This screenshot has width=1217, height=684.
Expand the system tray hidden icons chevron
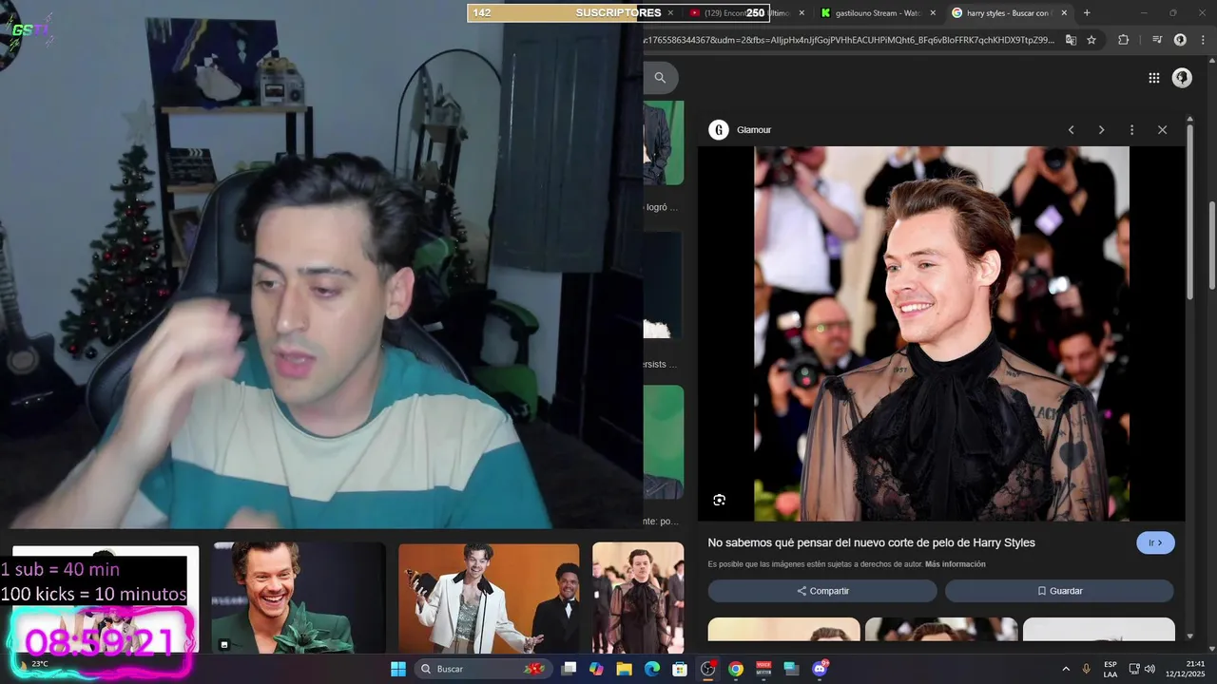(1065, 669)
